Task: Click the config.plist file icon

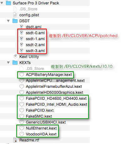Action: click(x=15, y=15)
